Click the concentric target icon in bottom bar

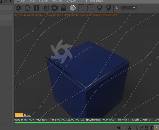coord(147,128)
